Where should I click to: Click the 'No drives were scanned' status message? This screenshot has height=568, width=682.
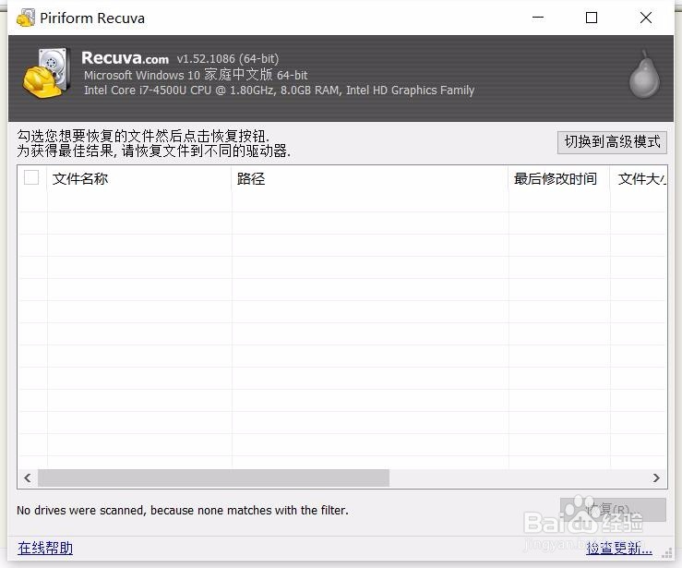point(183,510)
